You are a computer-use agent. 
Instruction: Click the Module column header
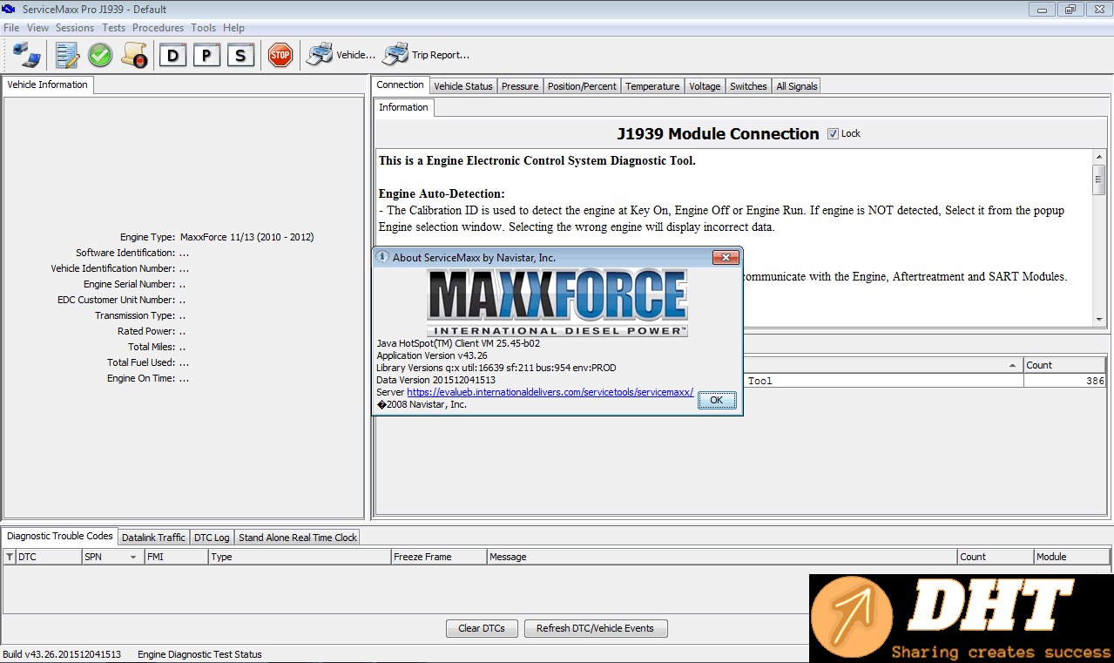1072,557
